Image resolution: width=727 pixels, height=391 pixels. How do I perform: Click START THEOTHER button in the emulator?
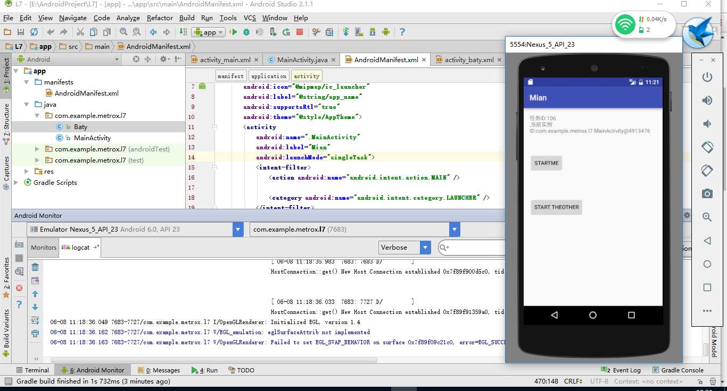pyautogui.click(x=556, y=207)
